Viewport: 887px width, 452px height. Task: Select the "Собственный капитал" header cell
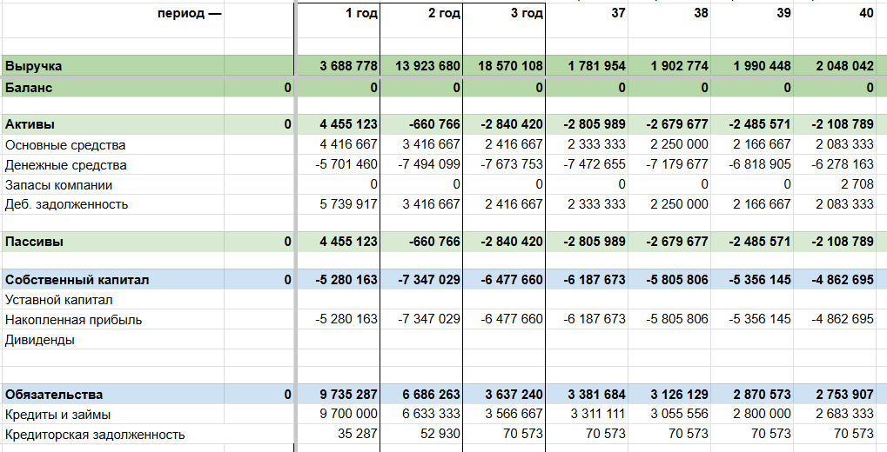coord(77,280)
